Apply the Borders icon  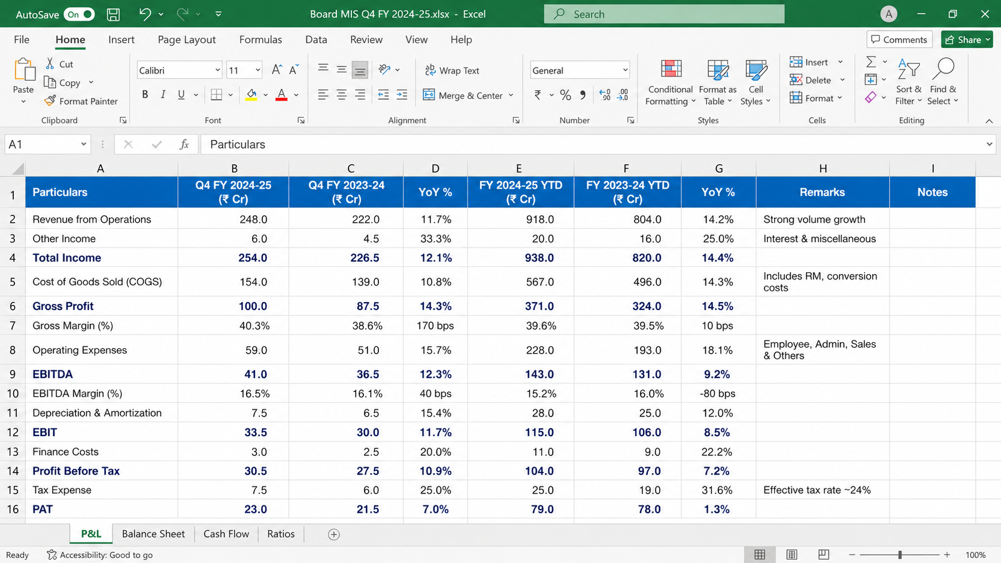217,95
